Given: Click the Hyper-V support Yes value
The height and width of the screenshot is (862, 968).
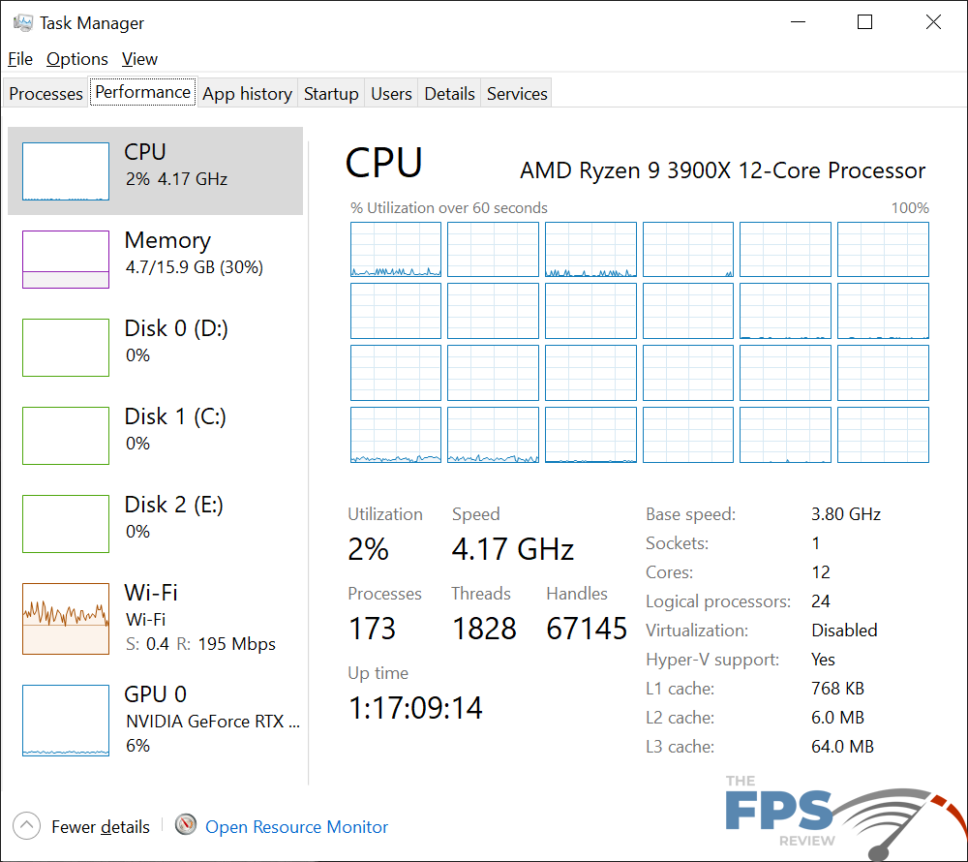Looking at the screenshot, I should click(x=823, y=660).
